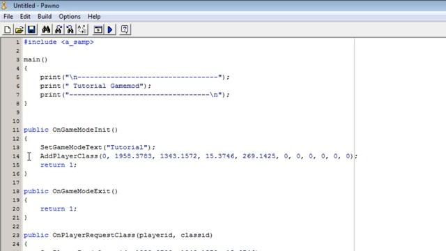
Task: Click the first print dashes line on line 5
Action: point(134,77)
